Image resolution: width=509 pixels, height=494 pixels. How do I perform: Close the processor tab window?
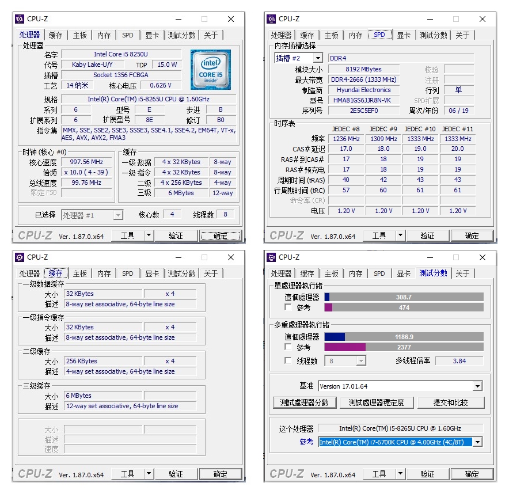click(x=231, y=19)
